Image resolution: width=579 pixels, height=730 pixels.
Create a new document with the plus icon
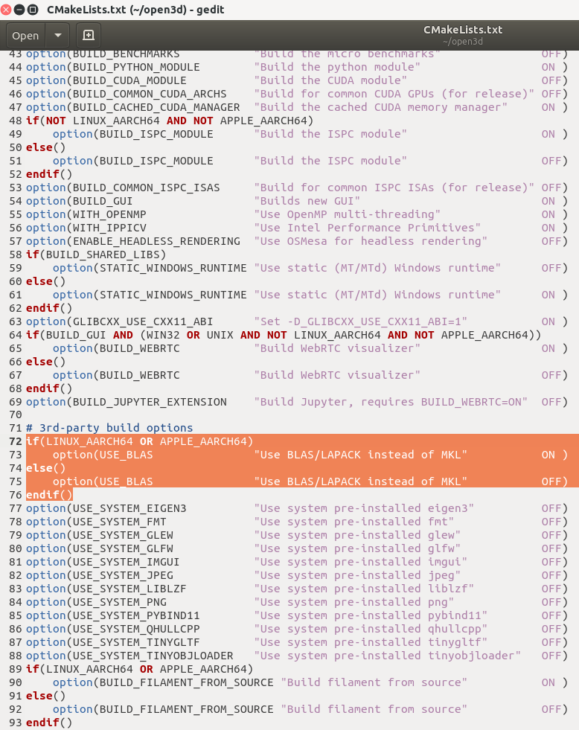pos(89,36)
